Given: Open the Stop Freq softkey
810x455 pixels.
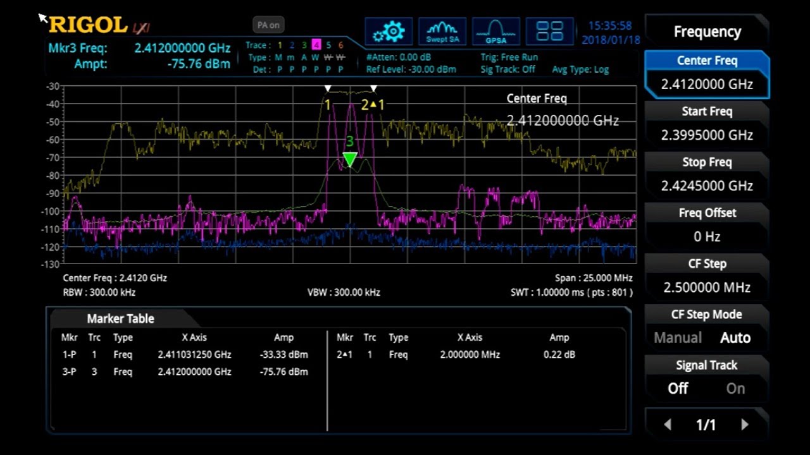Looking at the screenshot, I should click(x=707, y=174).
